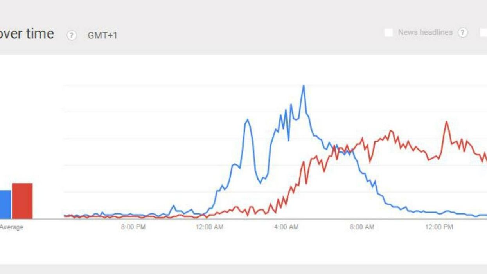Click the blue line's first large peak
The image size is (487, 274).
click(x=247, y=120)
